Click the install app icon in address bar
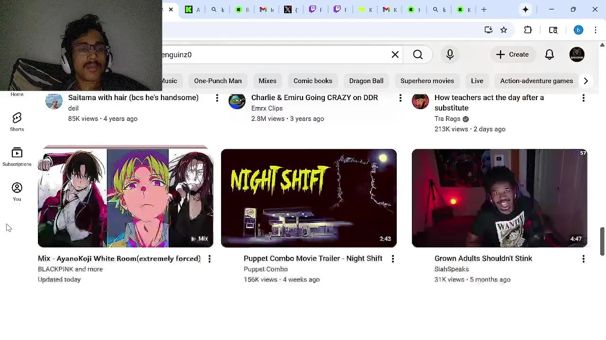Image resolution: width=606 pixels, height=340 pixels. tap(489, 30)
